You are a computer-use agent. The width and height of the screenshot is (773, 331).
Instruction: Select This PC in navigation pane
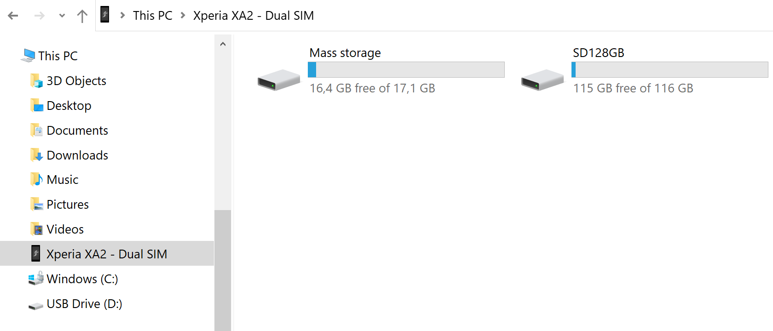pos(58,56)
